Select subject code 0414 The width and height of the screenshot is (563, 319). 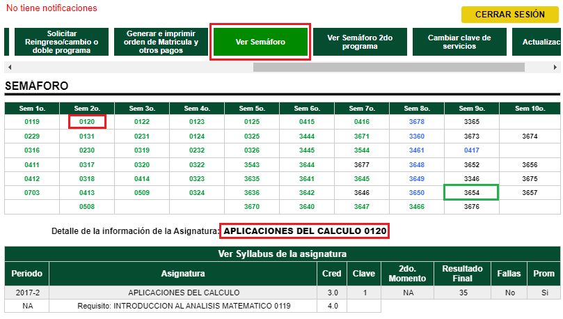pyautogui.click(x=142, y=179)
